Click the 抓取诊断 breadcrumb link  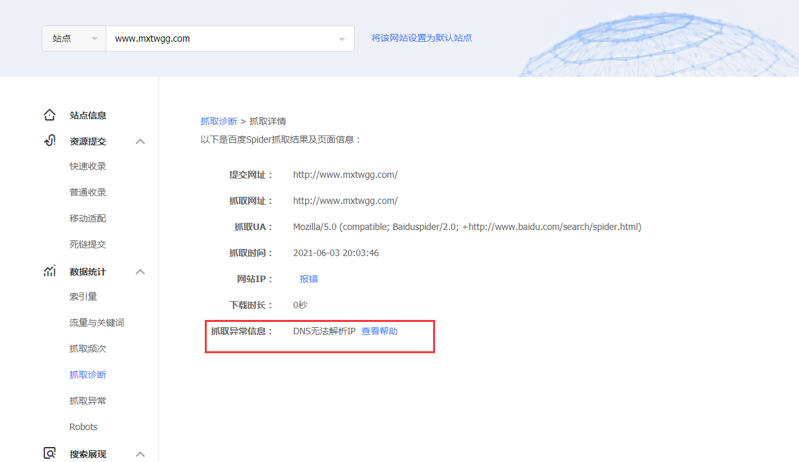click(219, 121)
